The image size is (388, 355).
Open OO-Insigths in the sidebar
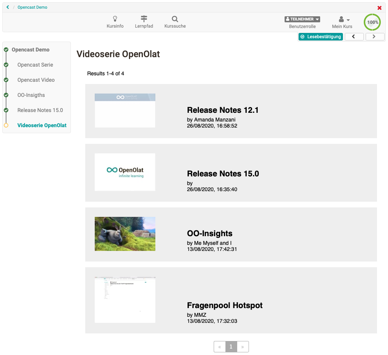(31, 95)
